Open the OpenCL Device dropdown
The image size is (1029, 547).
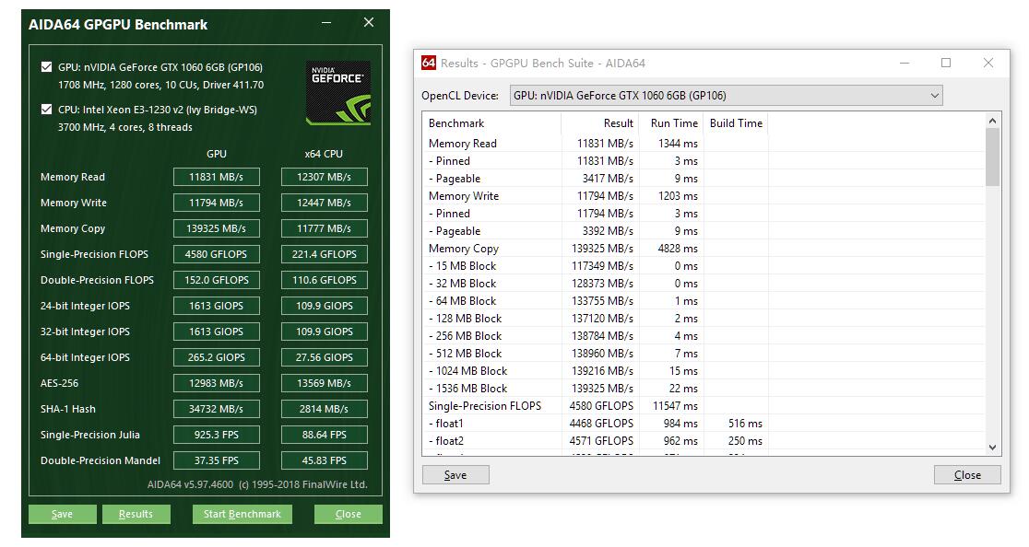934,96
